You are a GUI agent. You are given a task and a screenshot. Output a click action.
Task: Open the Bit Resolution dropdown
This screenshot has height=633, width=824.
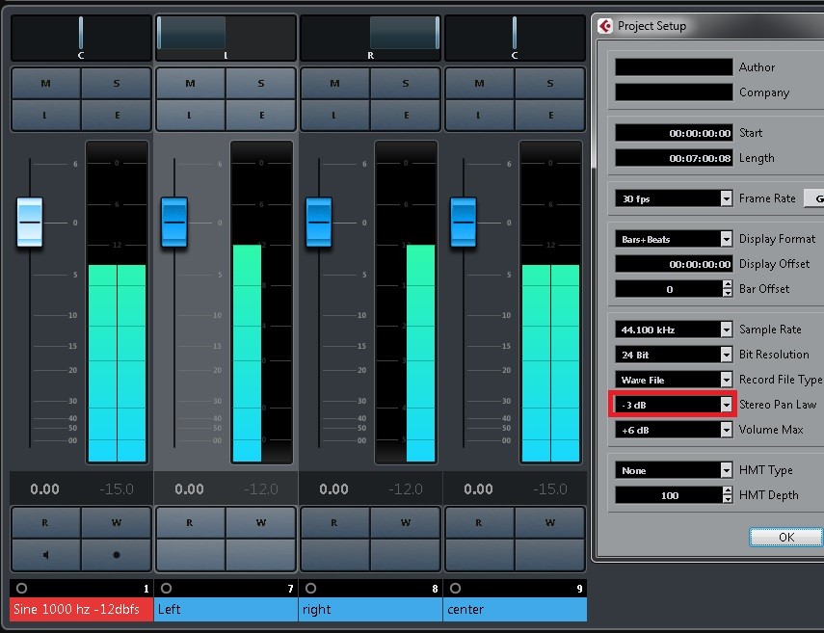click(x=726, y=355)
